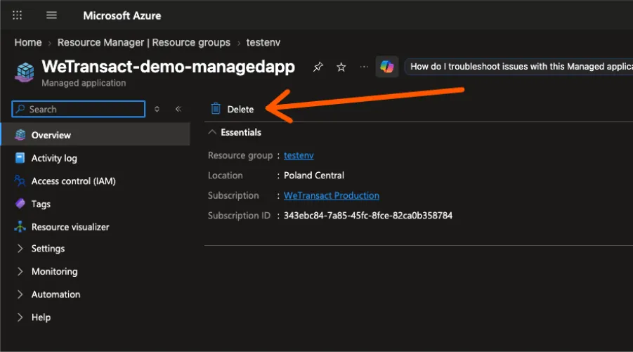
Task: Click the Microsoft Azure title
Action: pyautogui.click(x=122, y=15)
